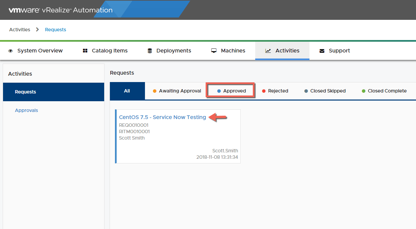
Task: Open Approvals in the Activities sidebar
Action: 27,110
